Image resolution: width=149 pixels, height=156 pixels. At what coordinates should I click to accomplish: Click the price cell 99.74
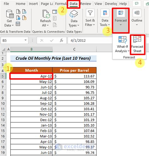click(x=74, y=153)
